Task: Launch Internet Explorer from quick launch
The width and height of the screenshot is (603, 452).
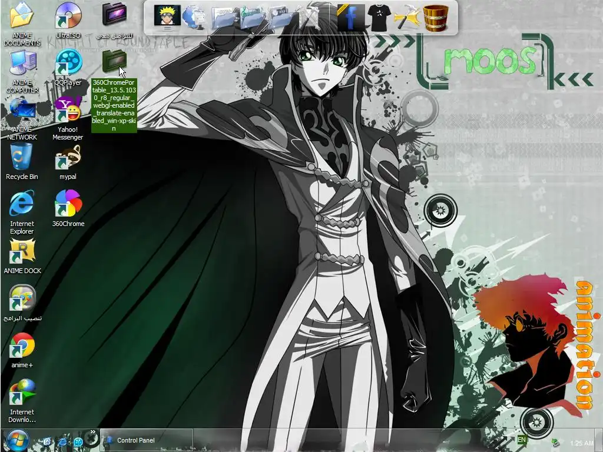Action: click(x=62, y=442)
